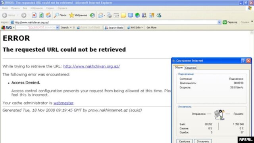Click the Yahoo search input box
254x143 pixels.
[x=36, y=27]
